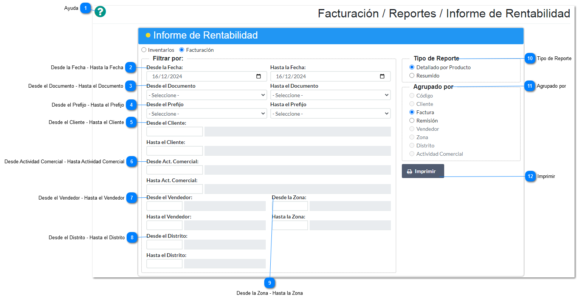The width and height of the screenshot is (578, 302).
Task: Open calendar picker in Desde la Fecha
Action: (259, 76)
